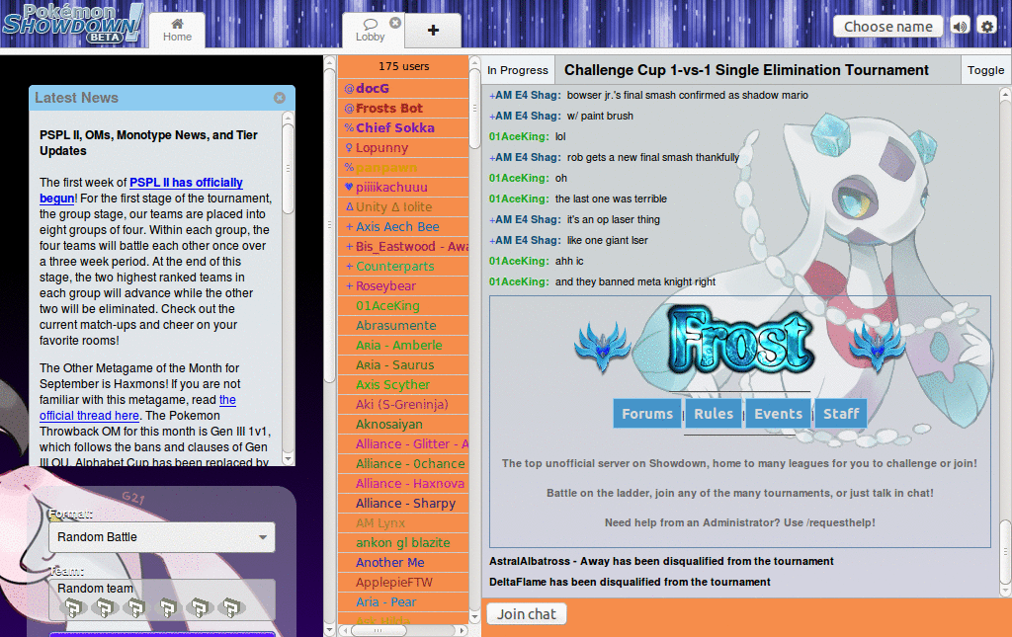Select user Aria - Pear
The image size is (1012, 637).
click(x=403, y=602)
